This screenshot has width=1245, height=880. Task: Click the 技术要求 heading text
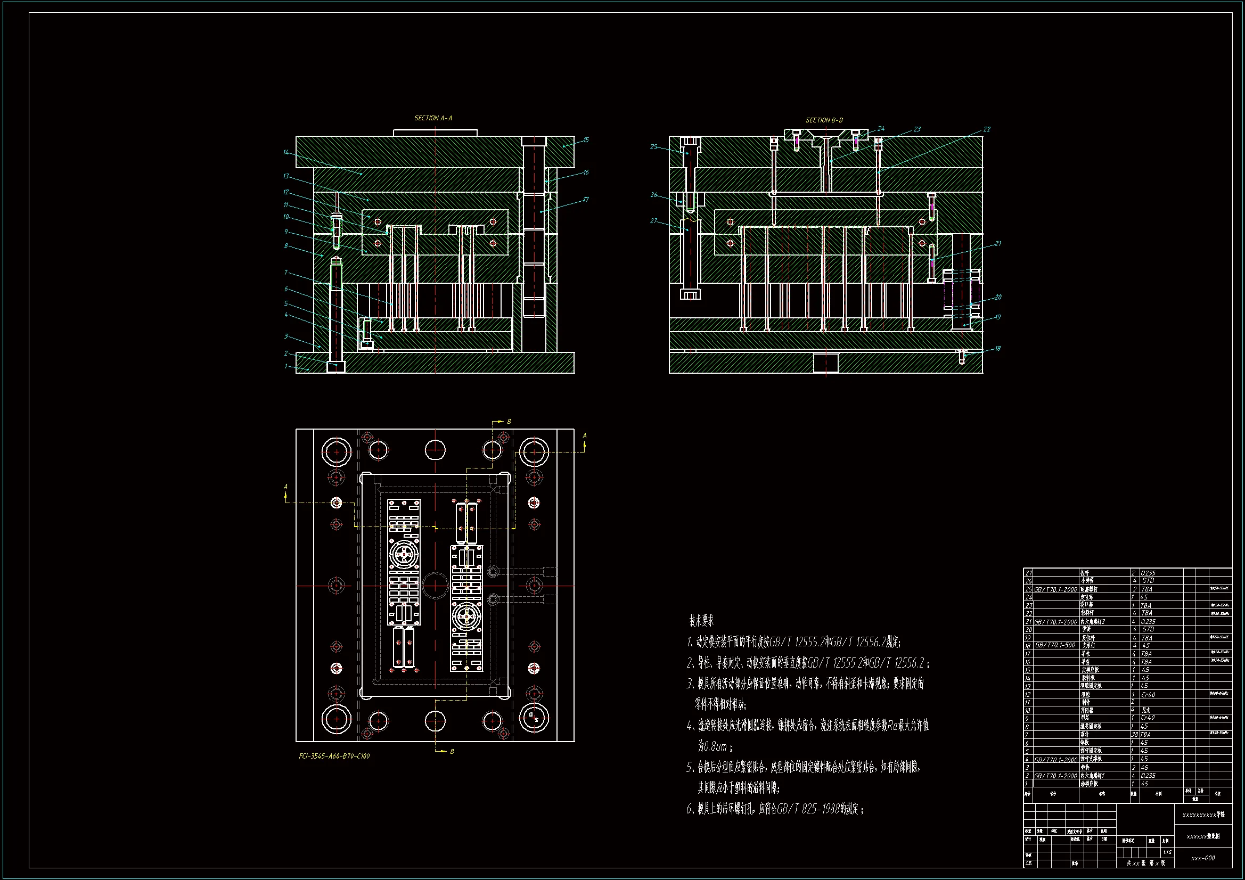click(701, 621)
